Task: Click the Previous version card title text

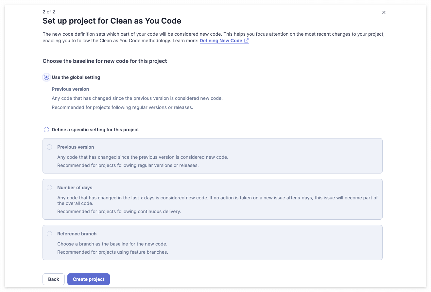Action: click(76, 147)
